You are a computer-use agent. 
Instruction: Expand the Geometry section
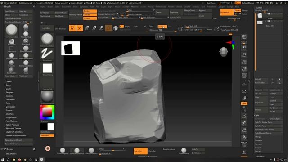pos(260,157)
